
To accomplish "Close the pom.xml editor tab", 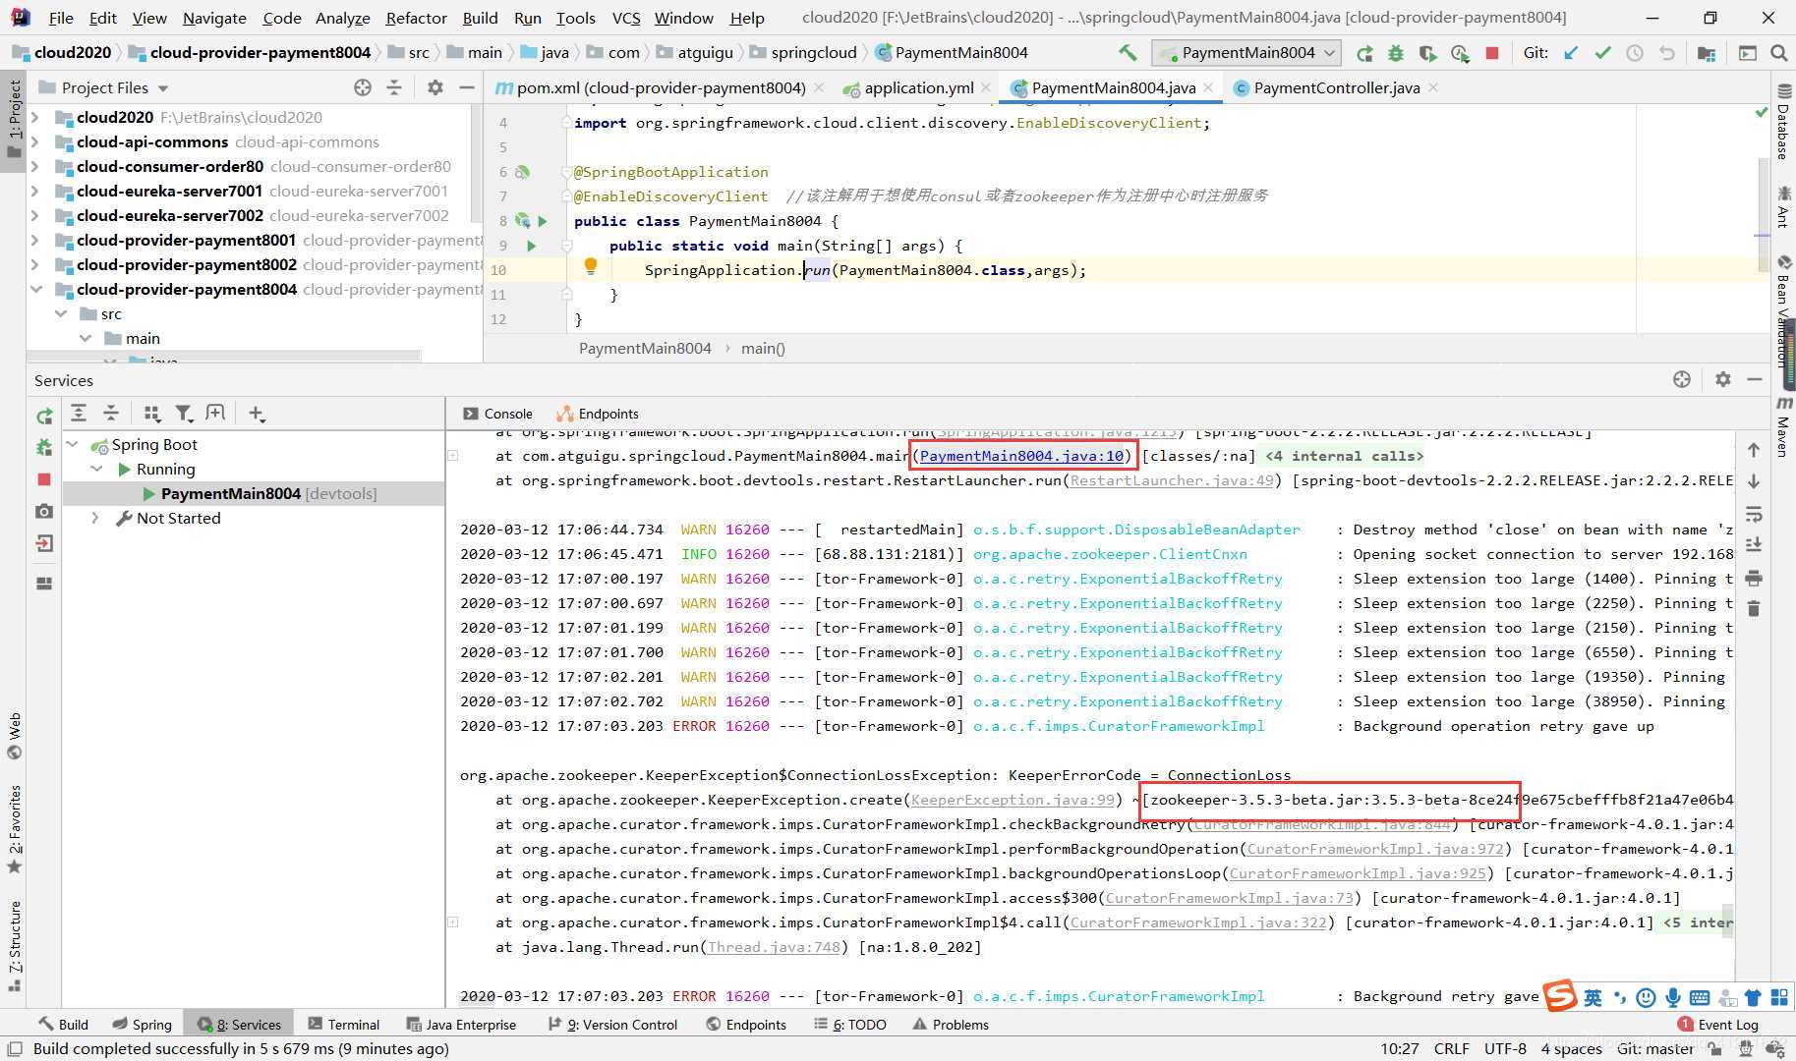I will click(819, 87).
